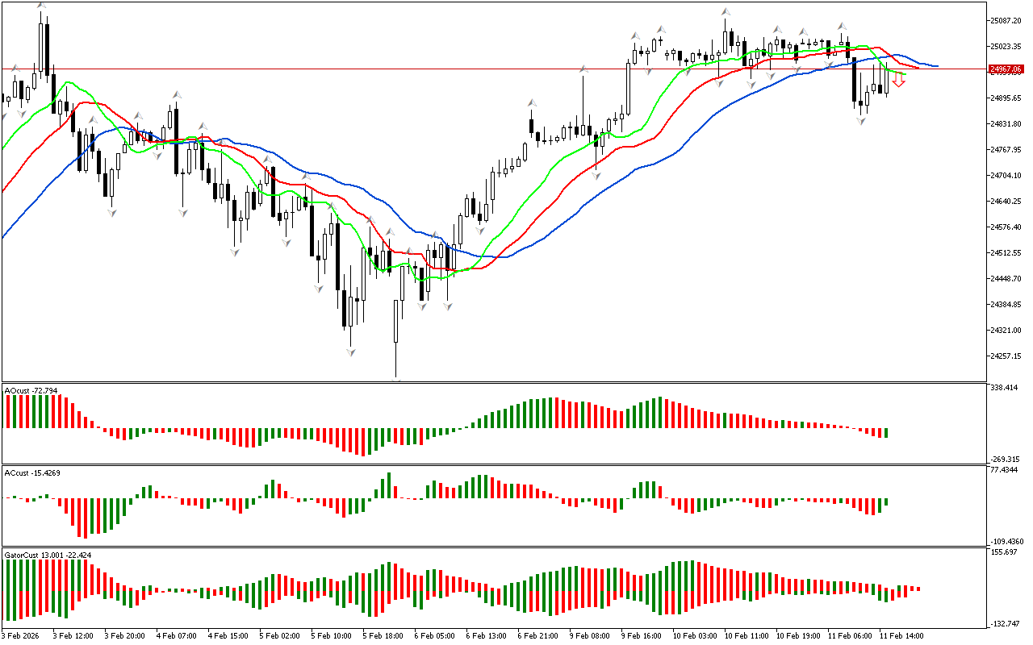Click the red 24967.06 current price tag
The image size is (1033, 645).
click(x=1006, y=69)
